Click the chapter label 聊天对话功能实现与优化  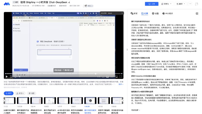pos(90,111)
